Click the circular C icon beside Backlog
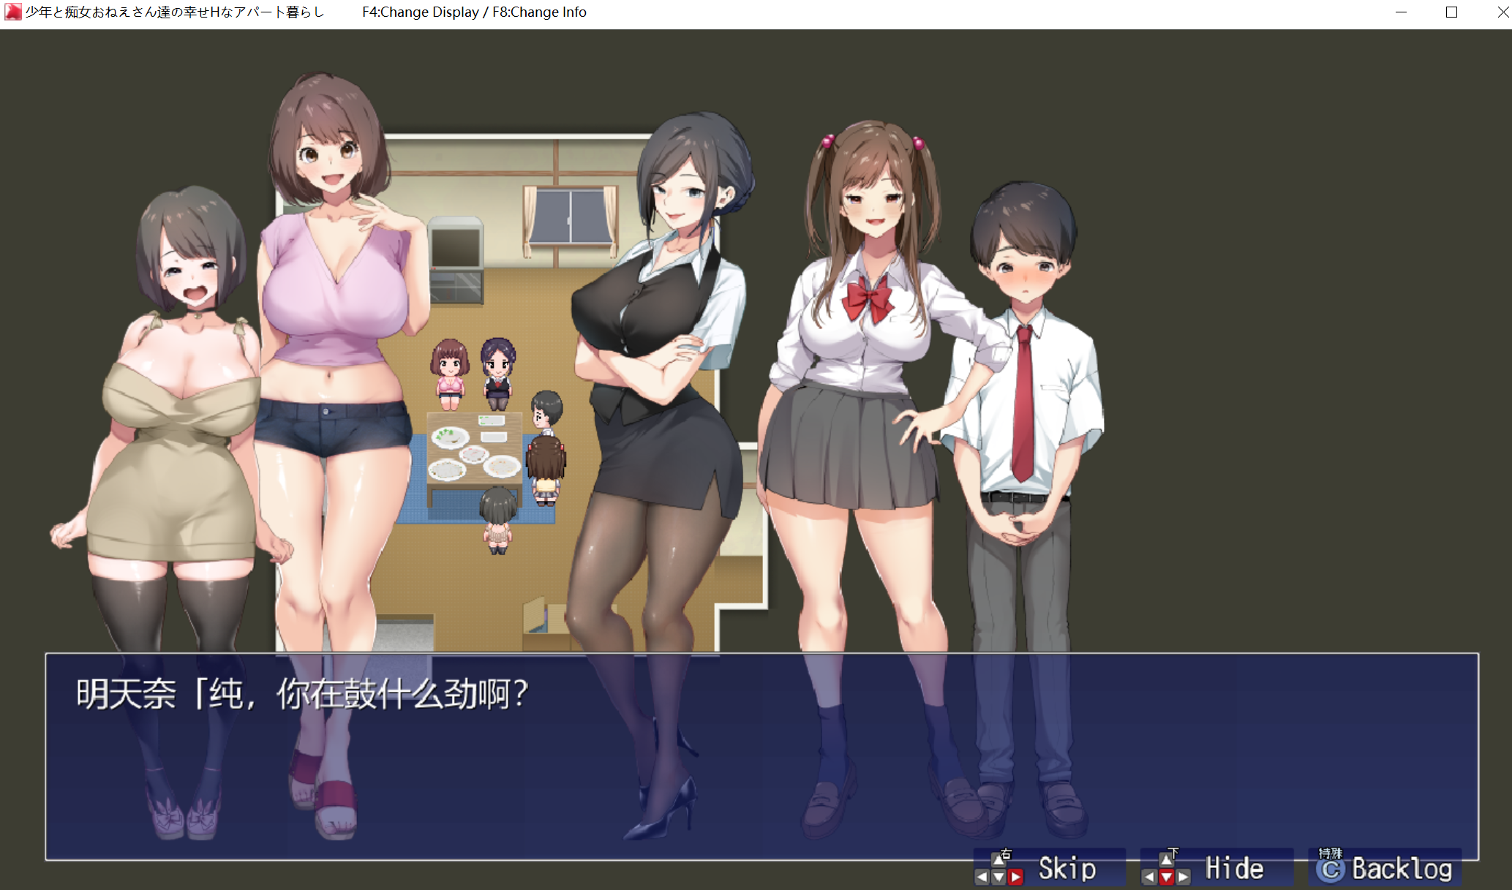 click(1331, 870)
